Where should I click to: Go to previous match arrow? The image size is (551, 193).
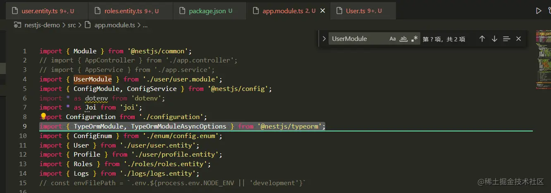point(482,39)
